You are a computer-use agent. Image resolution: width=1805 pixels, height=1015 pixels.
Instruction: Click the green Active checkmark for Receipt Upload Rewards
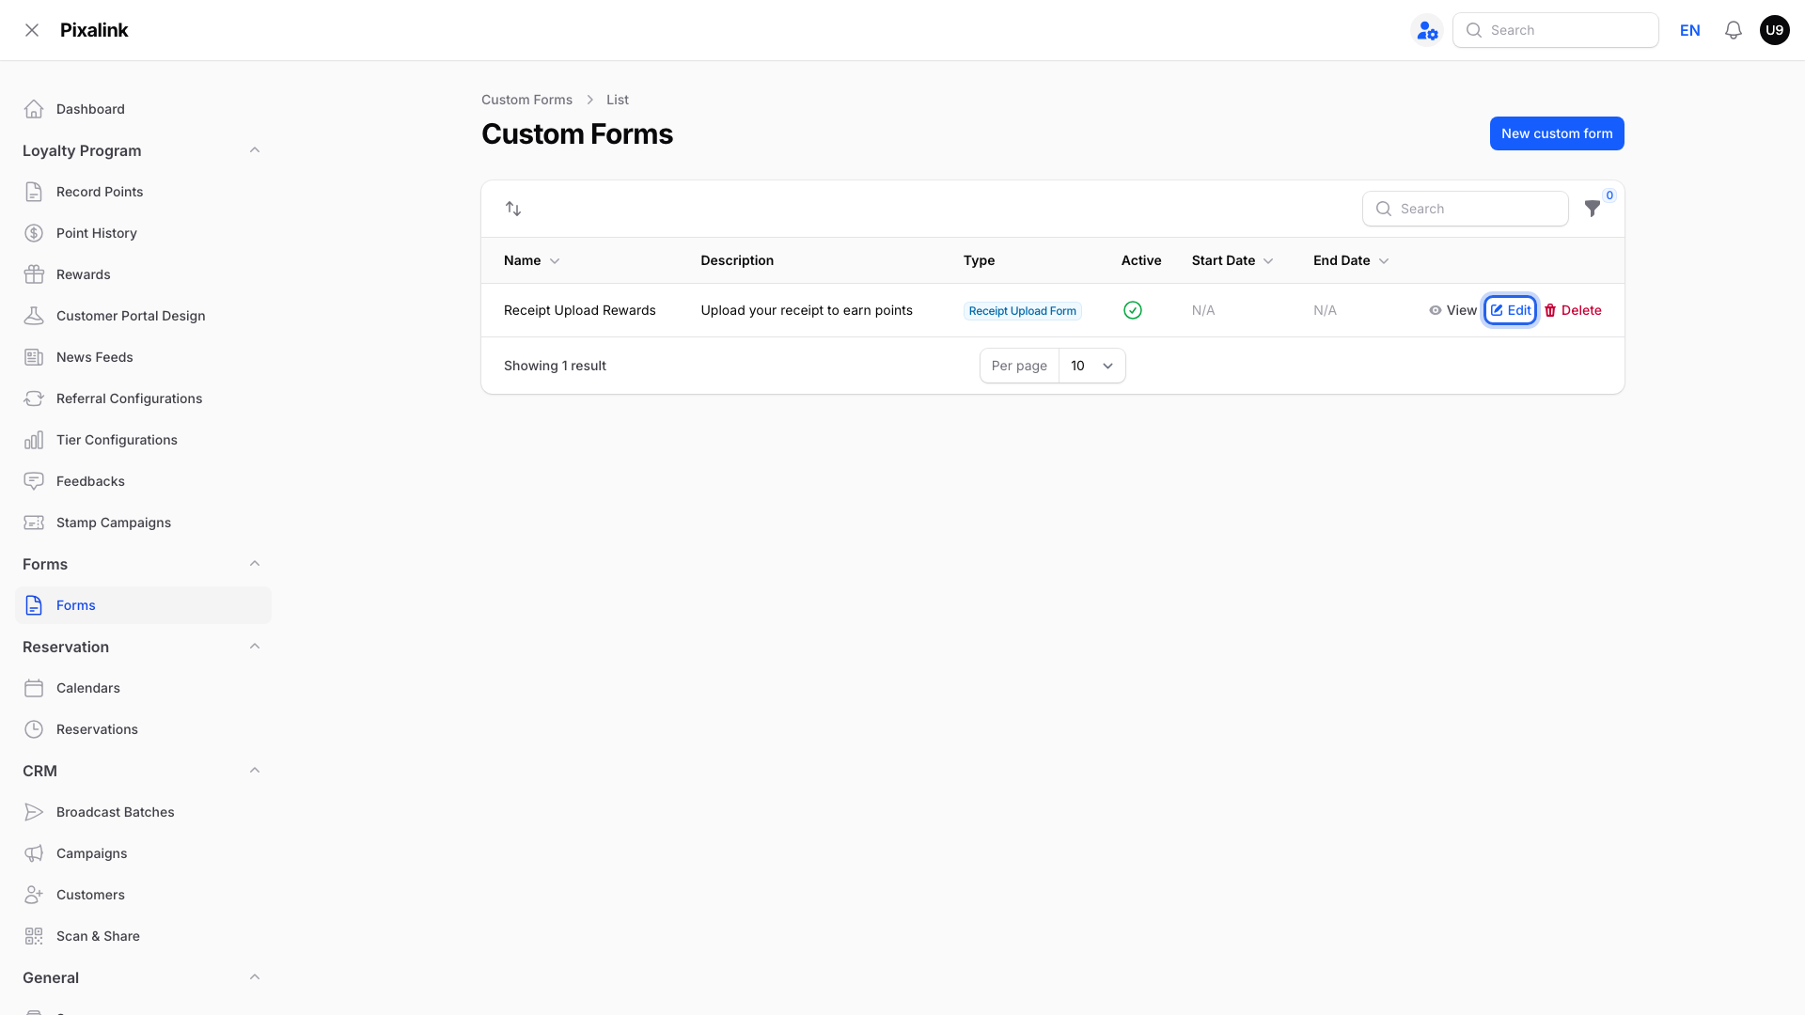point(1133,310)
